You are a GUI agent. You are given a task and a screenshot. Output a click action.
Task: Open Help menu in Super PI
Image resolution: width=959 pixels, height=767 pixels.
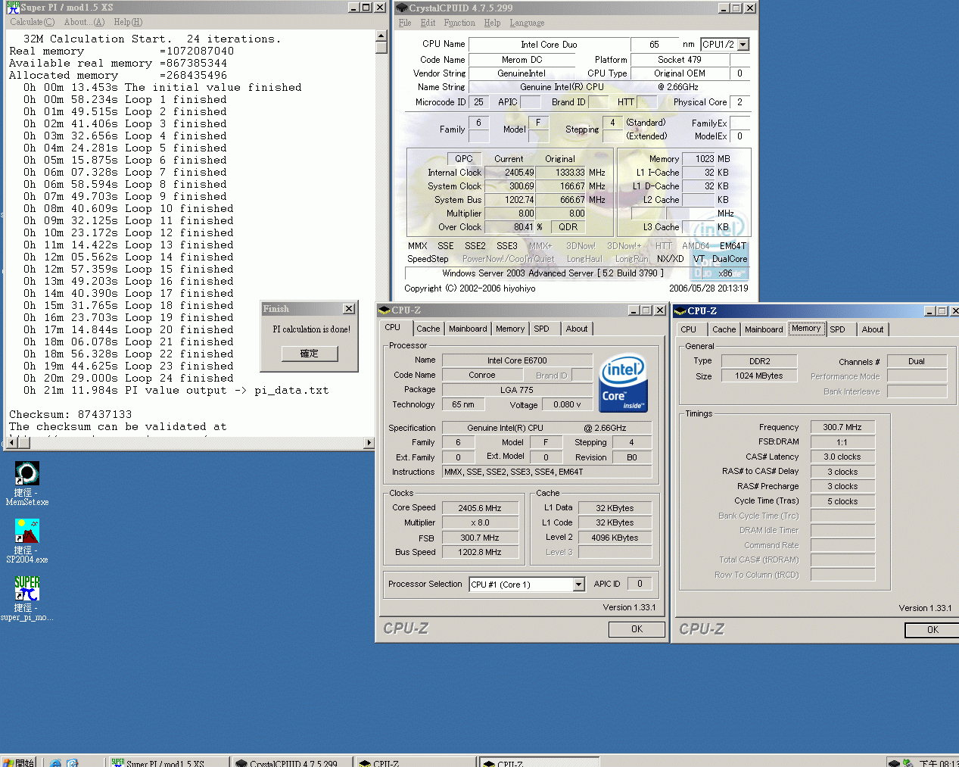(128, 22)
